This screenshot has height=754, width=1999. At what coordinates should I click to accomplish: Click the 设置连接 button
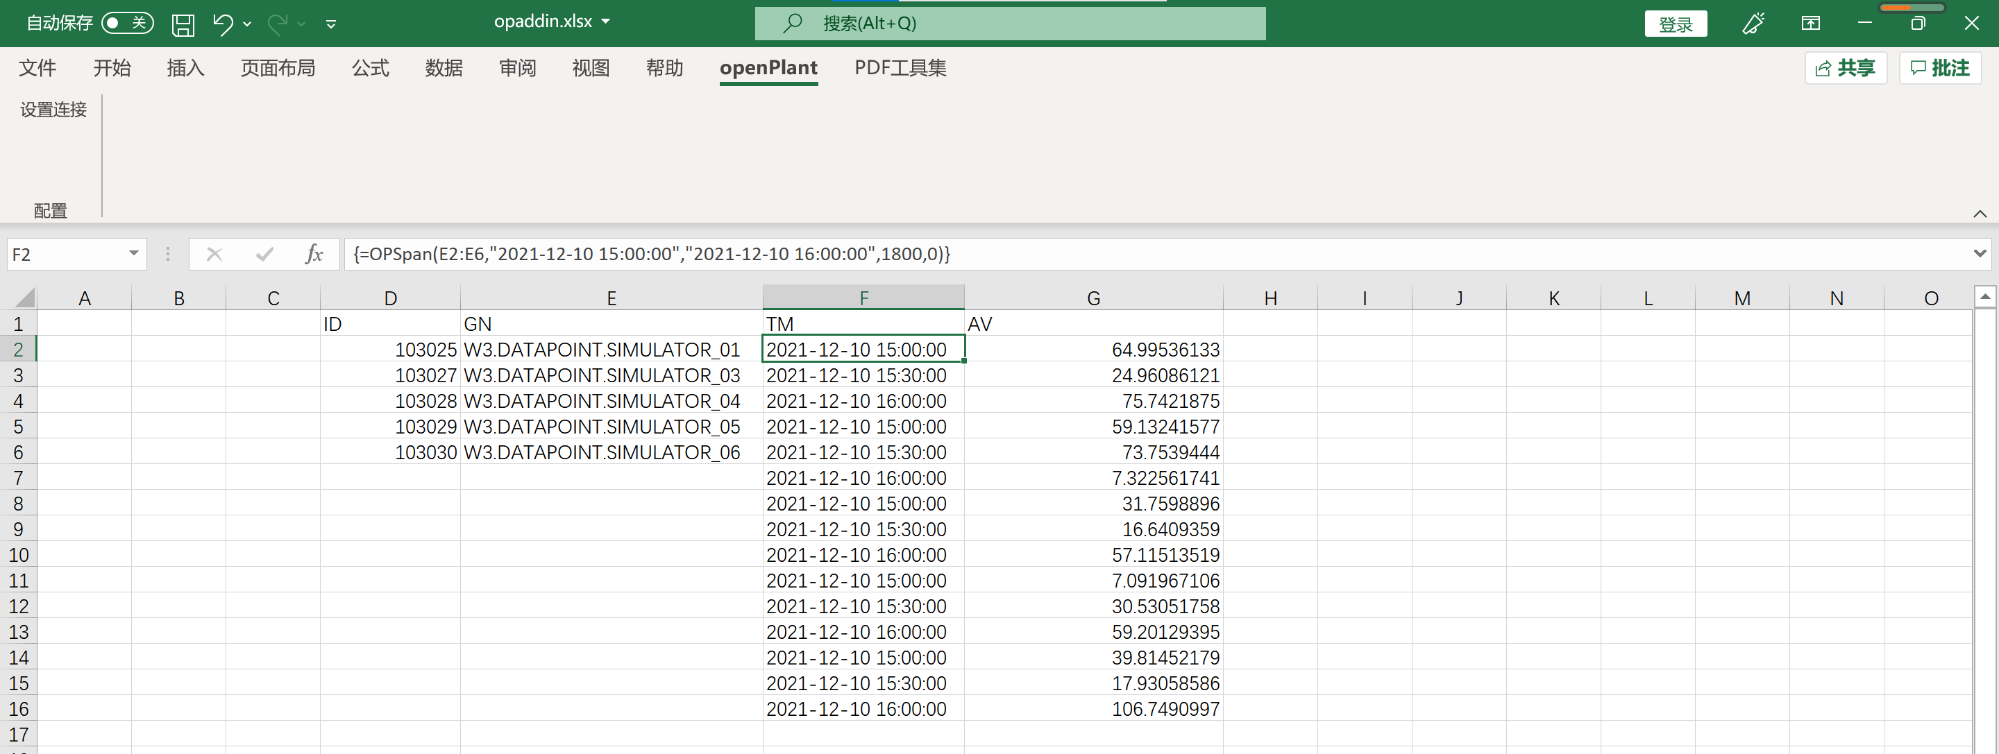(53, 110)
